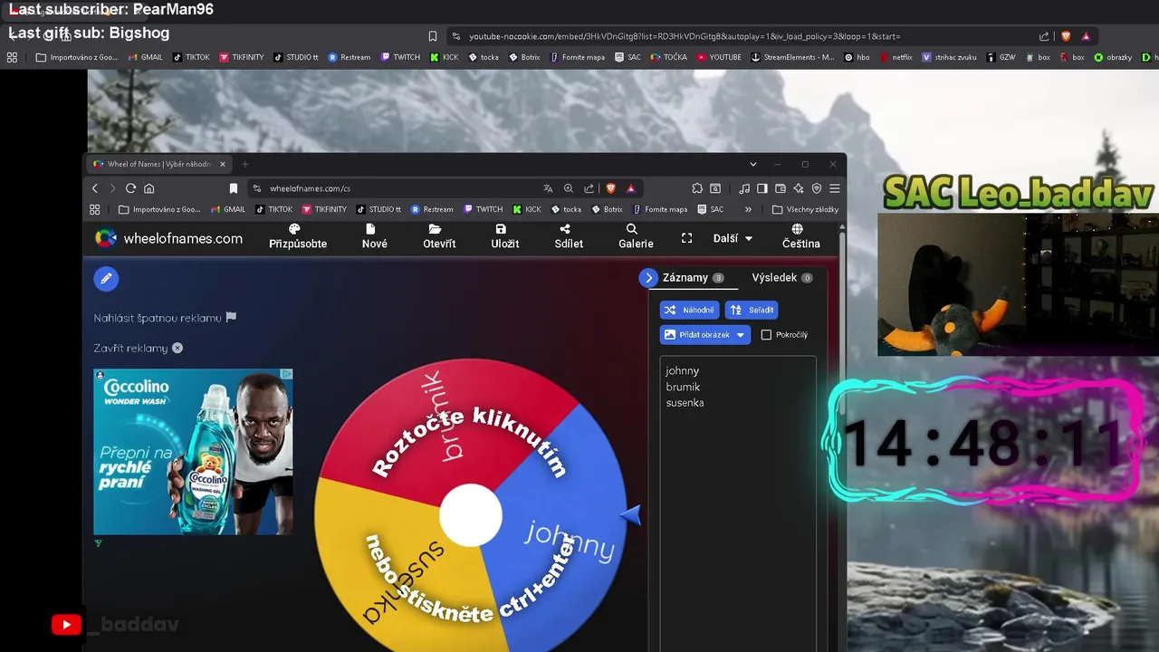The height and width of the screenshot is (652, 1159).
Task: Open the netflix bookmark in the background browser
Action: (896, 57)
